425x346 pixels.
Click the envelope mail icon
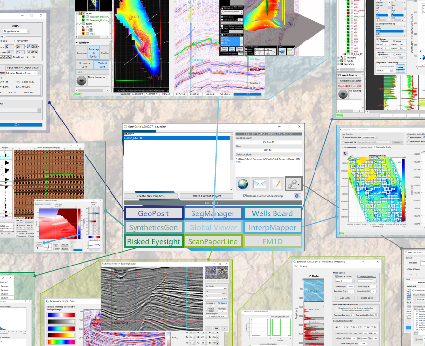260,184
